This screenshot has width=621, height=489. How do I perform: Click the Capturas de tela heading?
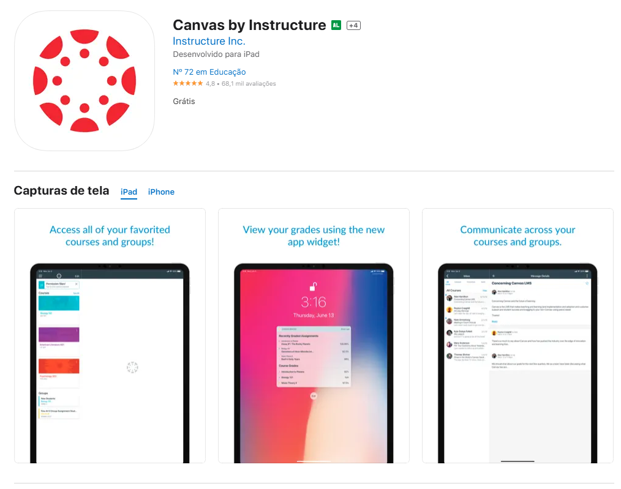pyautogui.click(x=61, y=191)
